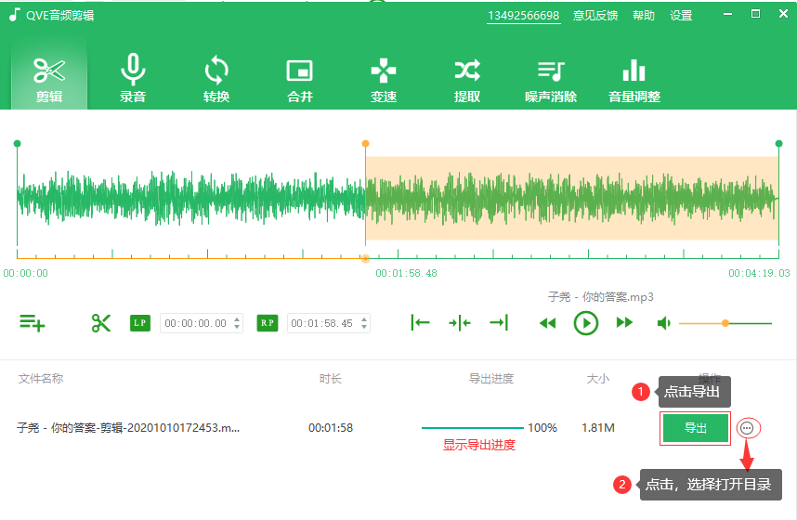Jump to selection end marker icon

(x=499, y=323)
